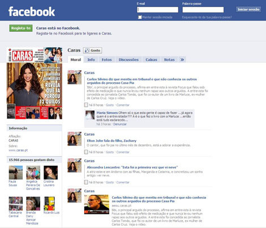266x228 pixels.
Task: Toggle the Manter sessão iniciada checkbox
Action: 140,17
